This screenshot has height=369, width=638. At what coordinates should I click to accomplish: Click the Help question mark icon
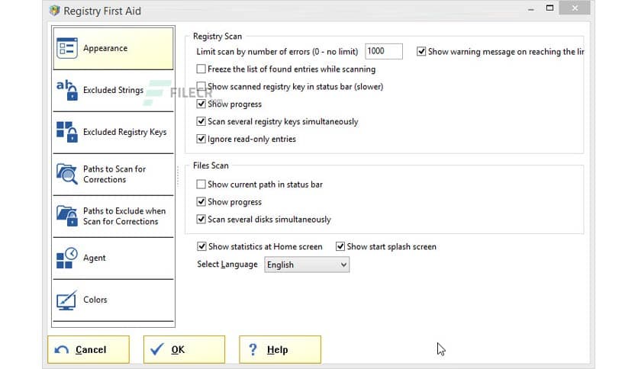point(253,349)
